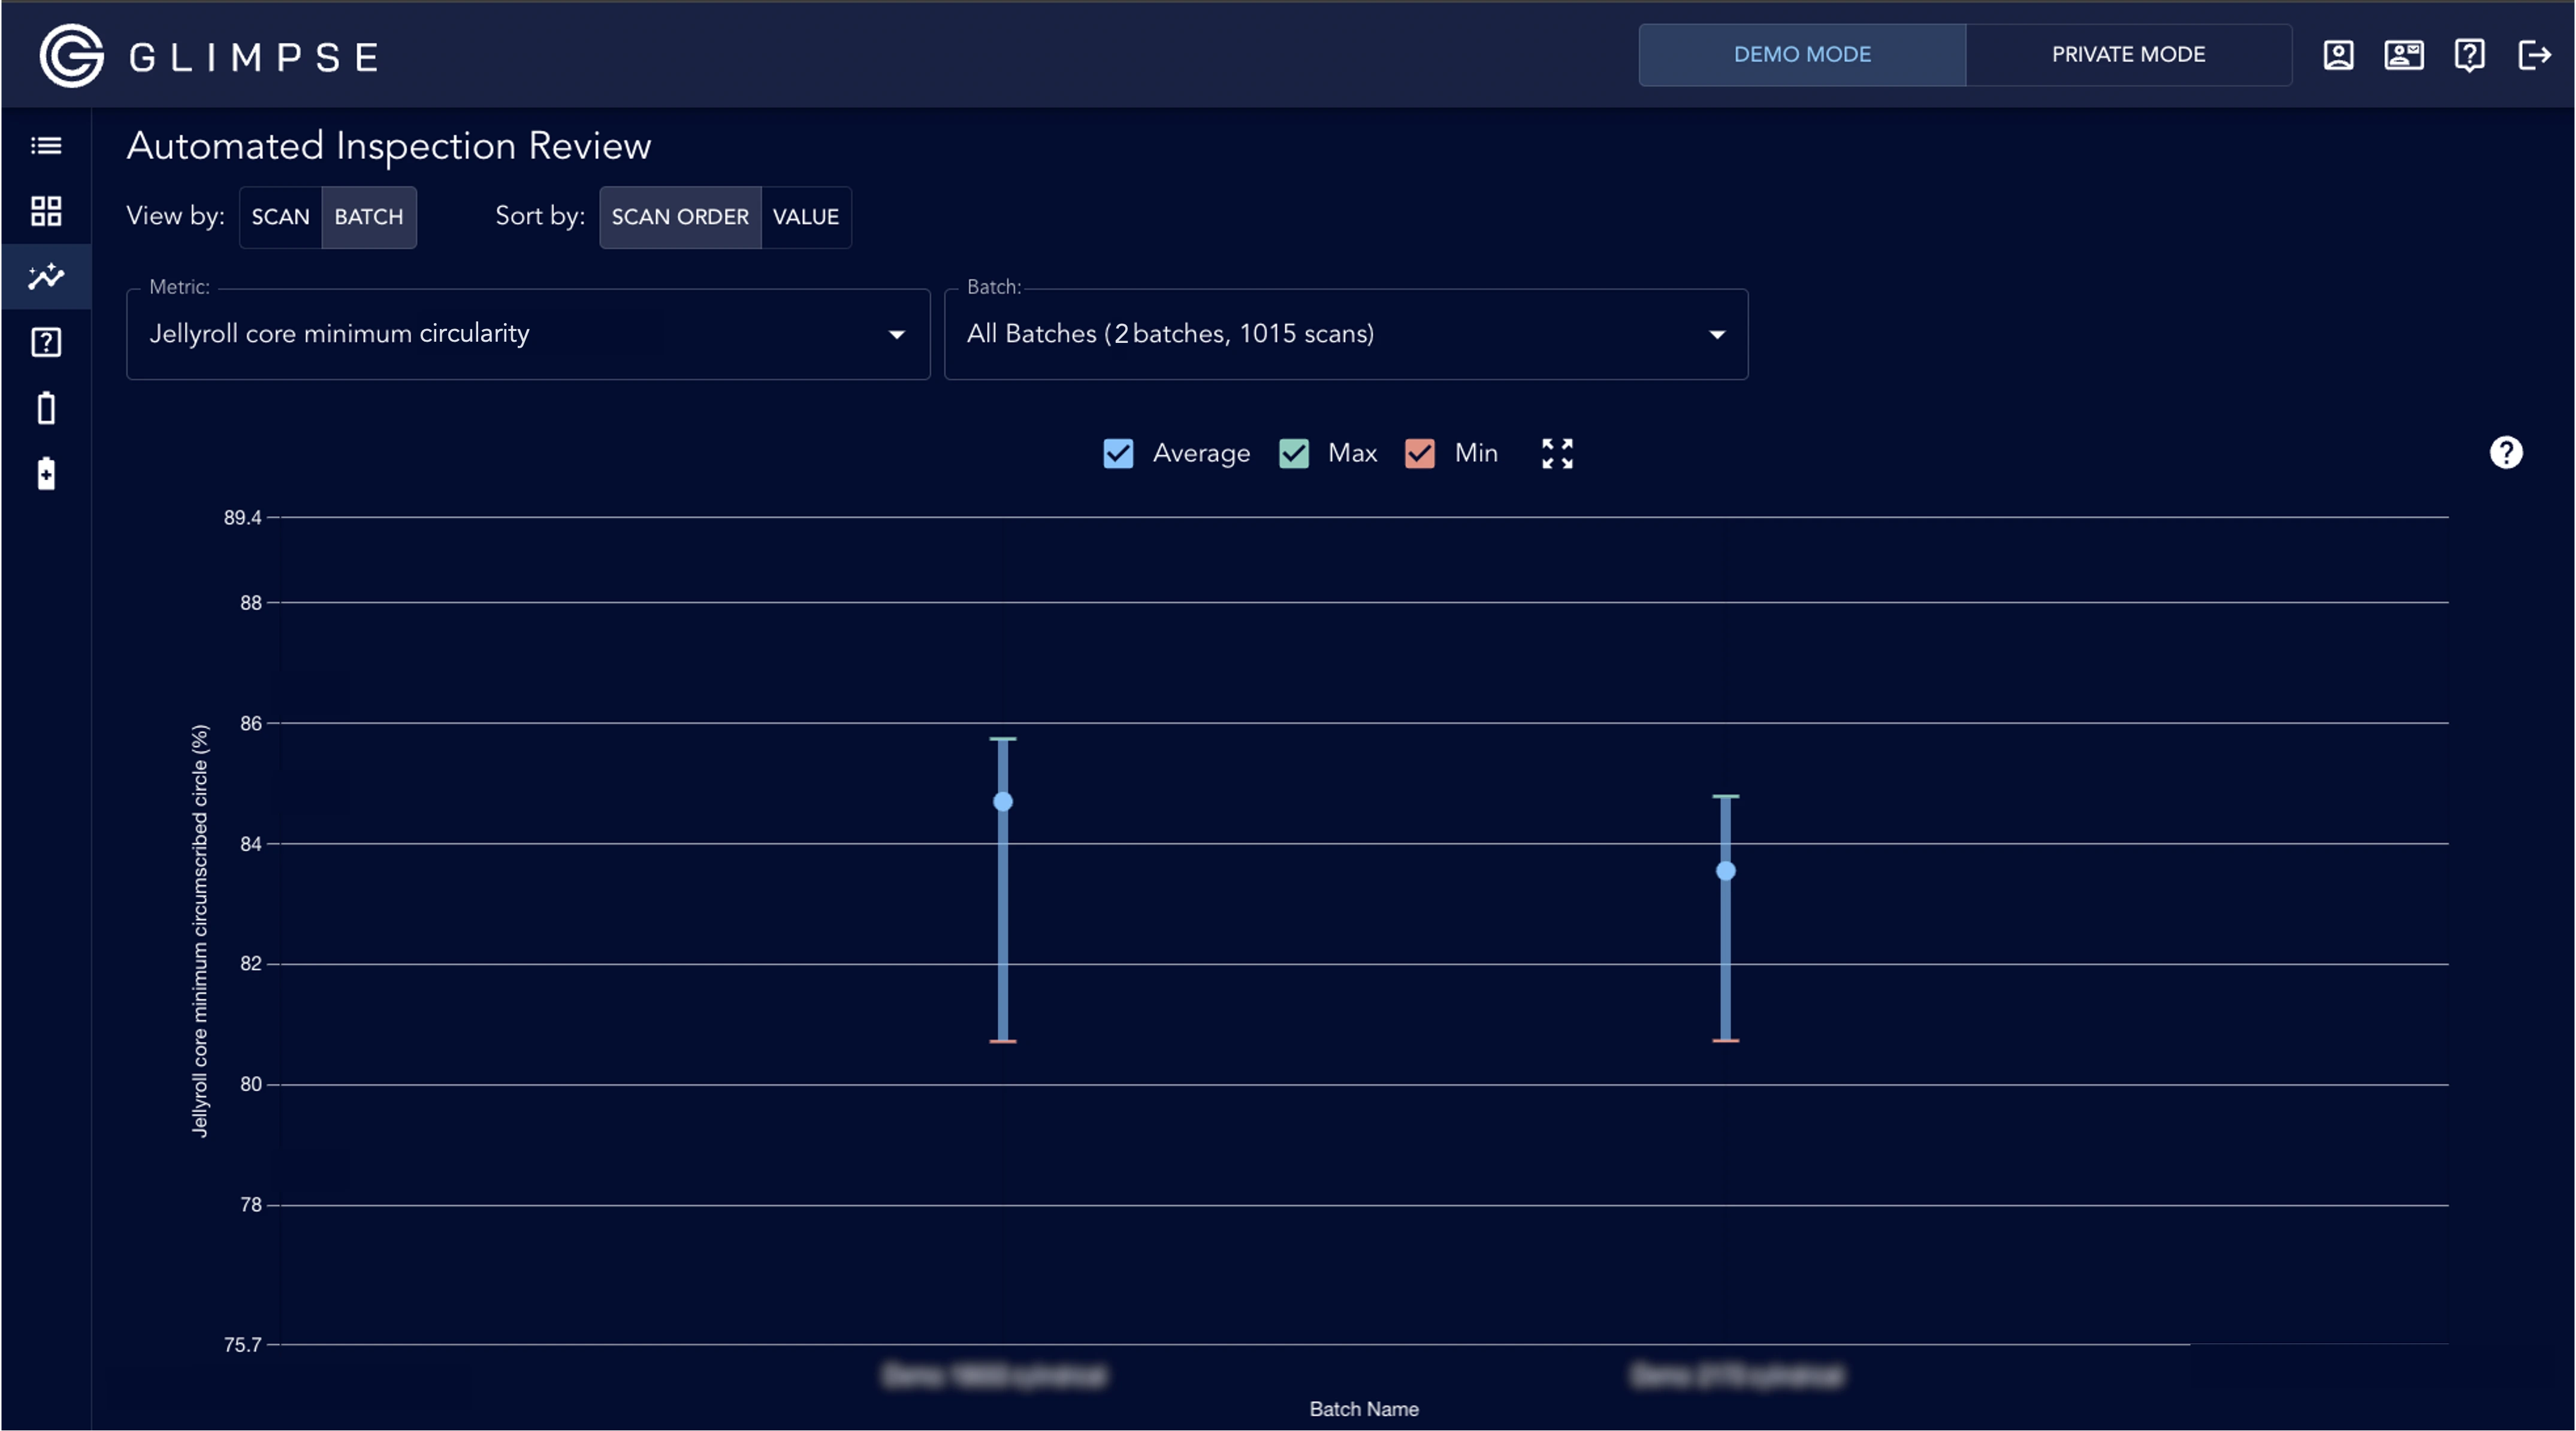Open the list menu icon in sidebar

(x=46, y=146)
